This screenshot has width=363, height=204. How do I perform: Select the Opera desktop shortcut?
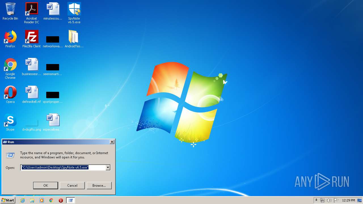(x=10, y=95)
